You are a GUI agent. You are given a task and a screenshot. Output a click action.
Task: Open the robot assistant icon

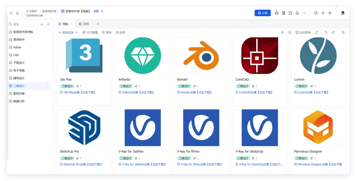(x=277, y=13)
